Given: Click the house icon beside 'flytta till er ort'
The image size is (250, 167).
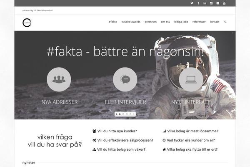Looking at the screenshot, I should [x=164, y=149].
